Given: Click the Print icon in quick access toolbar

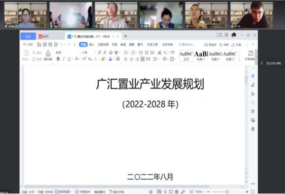Looking at the screenshot, I should pyautogui.click(x=50, y=45).
